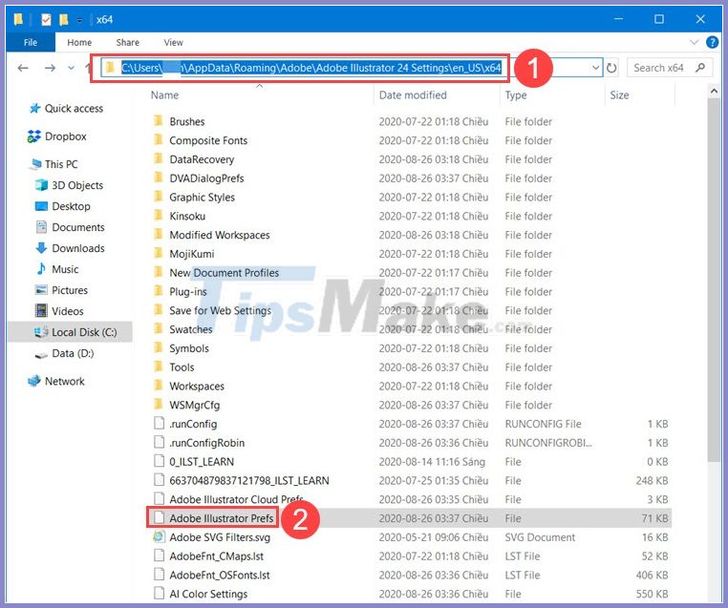This screenshot has height=608, width=728.
Task: Navigate up one folder level arrow
Action: click(88, 68)
